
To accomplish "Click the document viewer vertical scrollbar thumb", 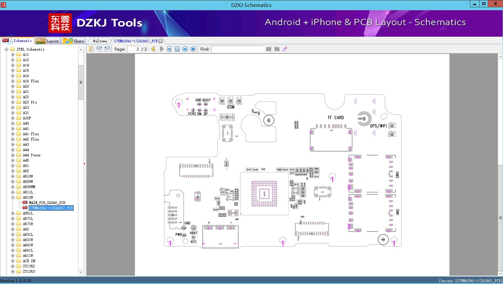I will pyautogui.click(x=500, y=218).
